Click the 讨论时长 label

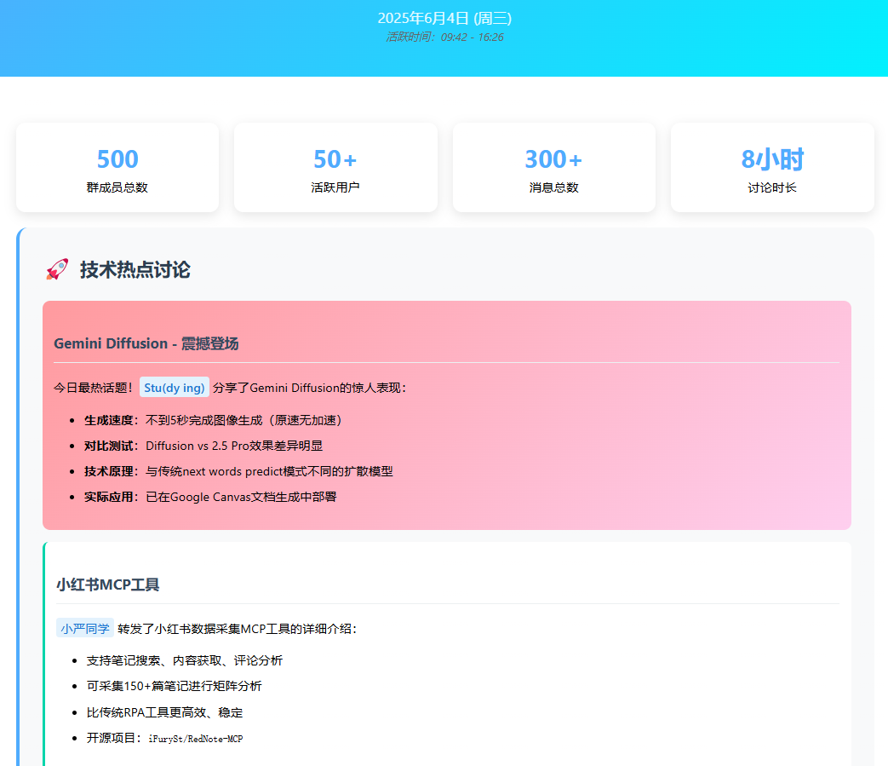click(x=772, y=187)
